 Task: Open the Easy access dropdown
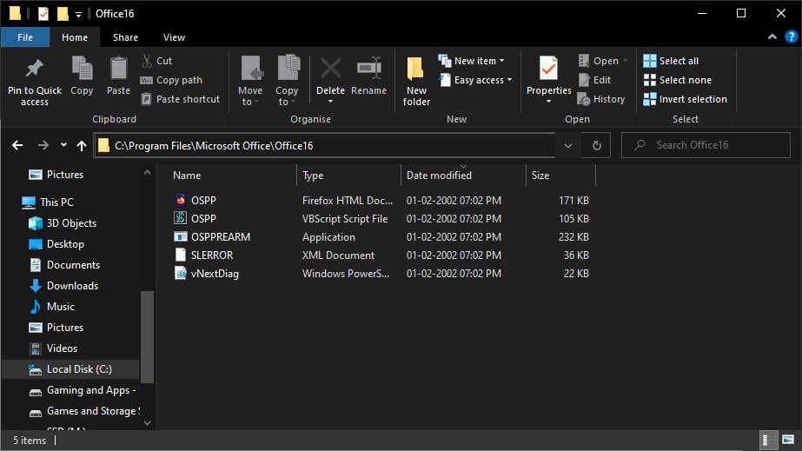pyautogui.click(x=475, y=80)
